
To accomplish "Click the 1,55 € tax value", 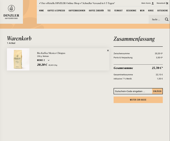I will pos(160,79).
